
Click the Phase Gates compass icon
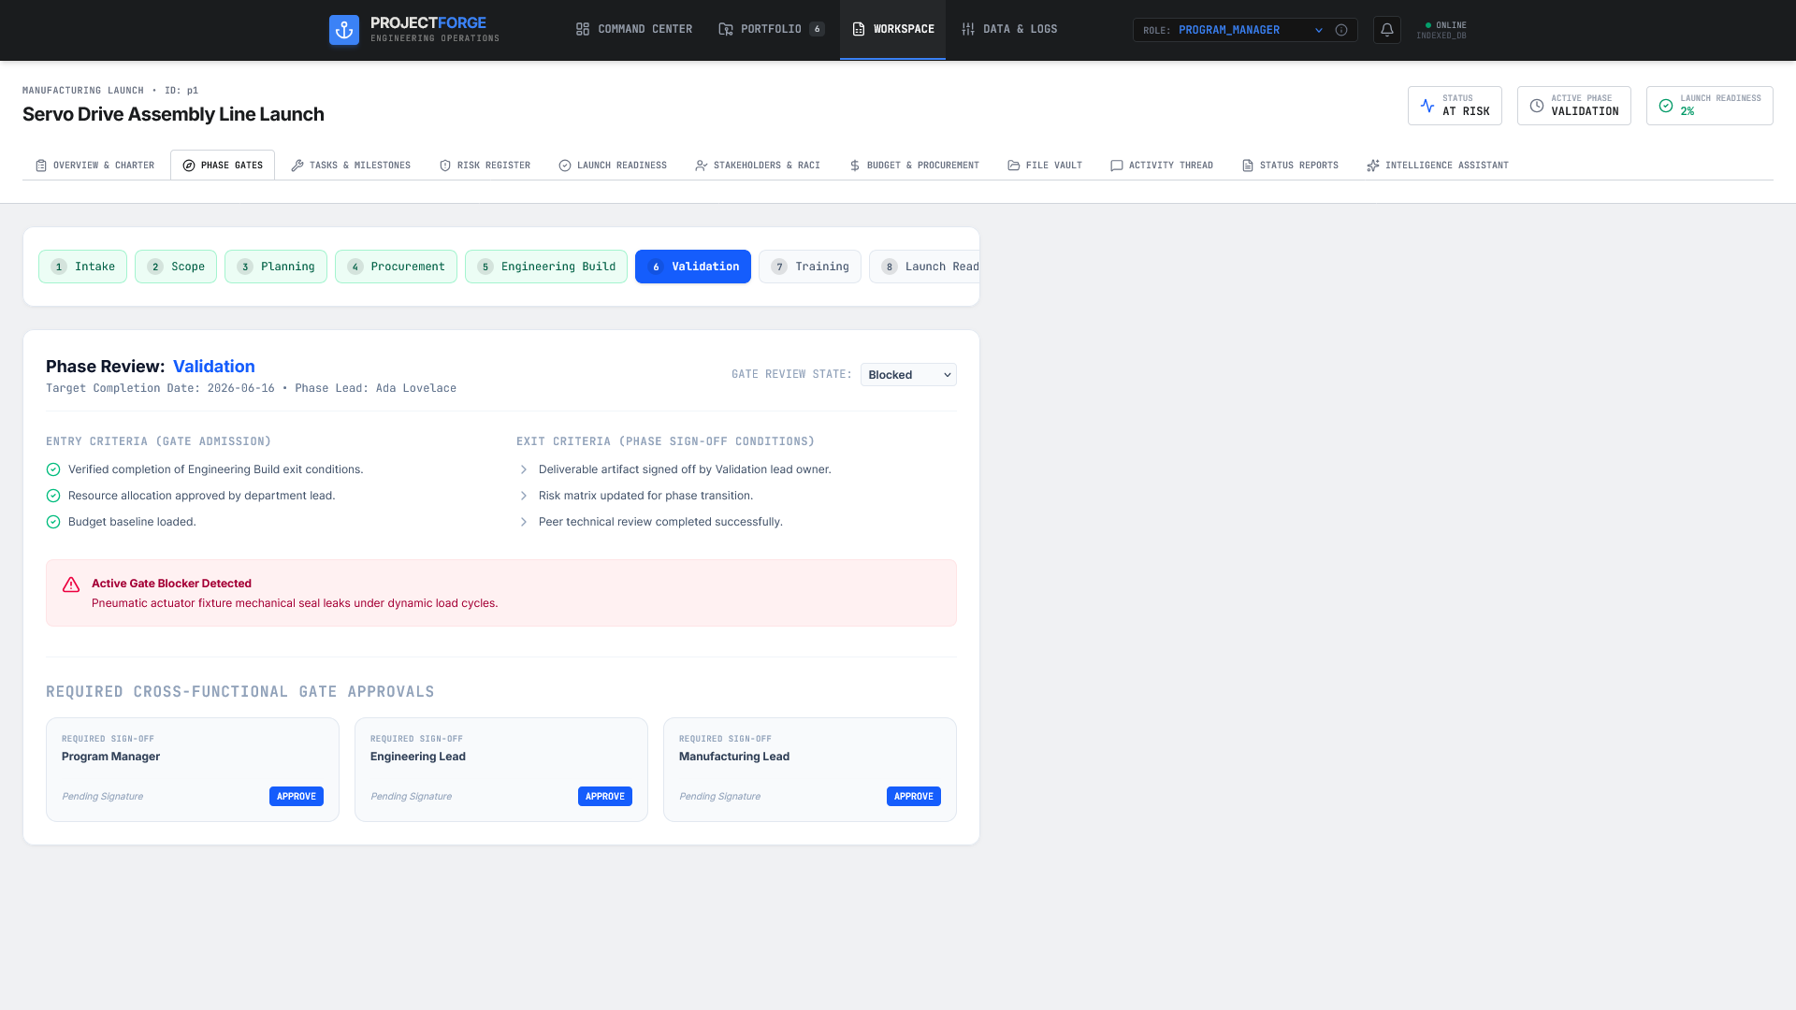(x=189, y=166)
